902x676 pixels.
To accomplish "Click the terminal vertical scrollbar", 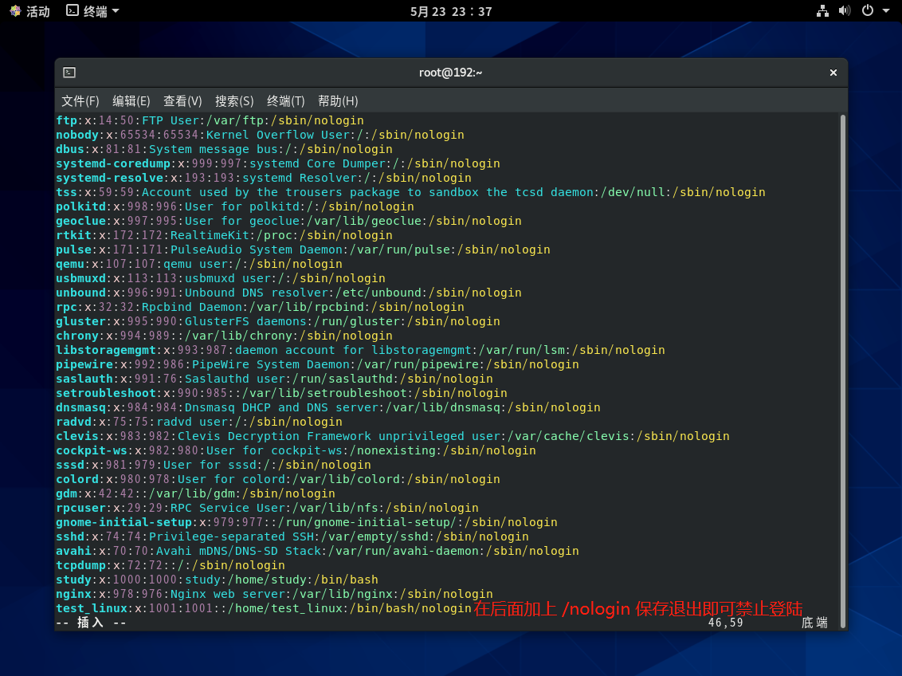I will point(842,359).
